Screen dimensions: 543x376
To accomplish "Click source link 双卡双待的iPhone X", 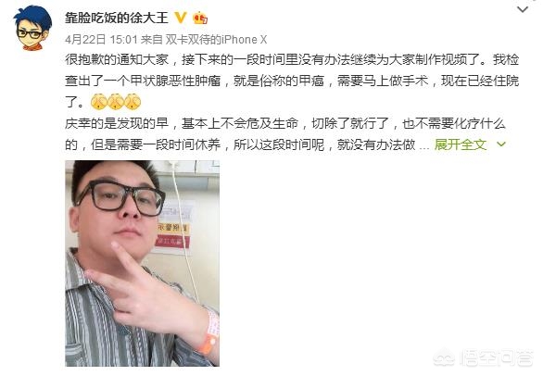I will click(x=216, y=40).
